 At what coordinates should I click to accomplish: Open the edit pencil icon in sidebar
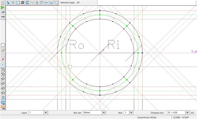point(3,50)
